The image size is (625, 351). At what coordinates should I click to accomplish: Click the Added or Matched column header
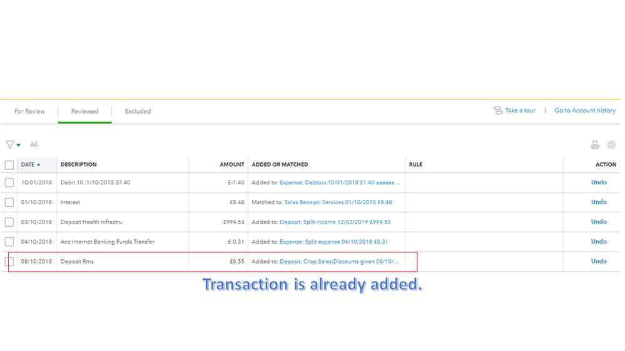[x=280, y=164]
